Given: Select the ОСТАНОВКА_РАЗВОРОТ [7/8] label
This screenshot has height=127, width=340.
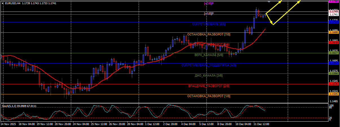Looking at the screenshot, I should pos(209,34).
